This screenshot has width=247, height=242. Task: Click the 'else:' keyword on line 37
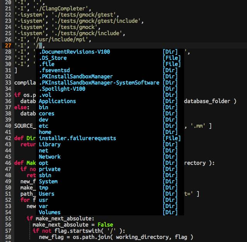(x=22, y=107)
